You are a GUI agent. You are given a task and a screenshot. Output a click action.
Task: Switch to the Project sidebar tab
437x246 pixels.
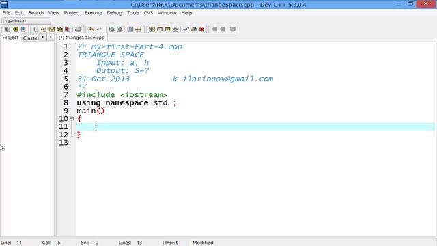(x=11, y=38)
